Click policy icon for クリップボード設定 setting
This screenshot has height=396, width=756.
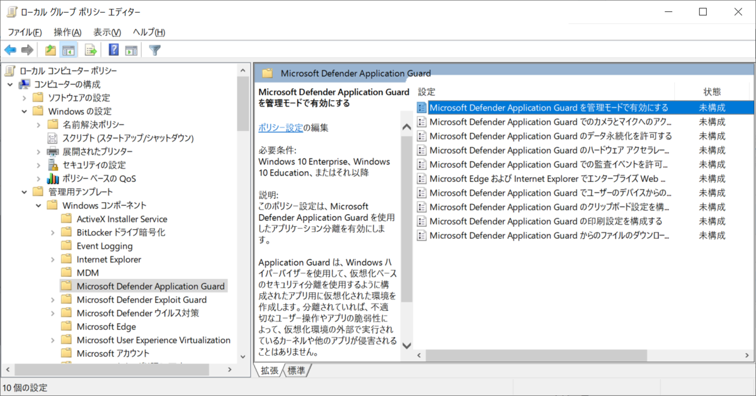pos(422,207)
